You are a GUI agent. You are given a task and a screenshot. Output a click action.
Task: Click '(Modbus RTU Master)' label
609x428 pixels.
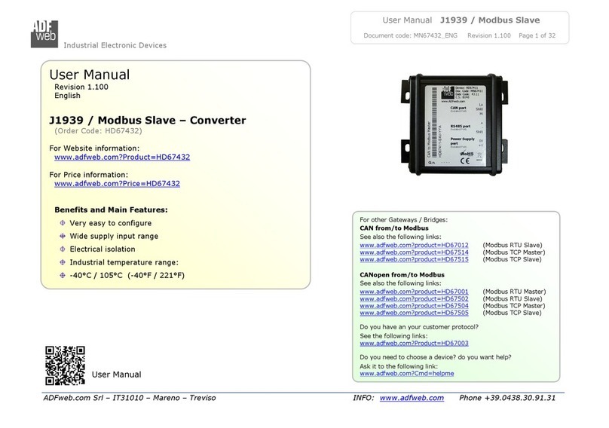pos(514,292)
